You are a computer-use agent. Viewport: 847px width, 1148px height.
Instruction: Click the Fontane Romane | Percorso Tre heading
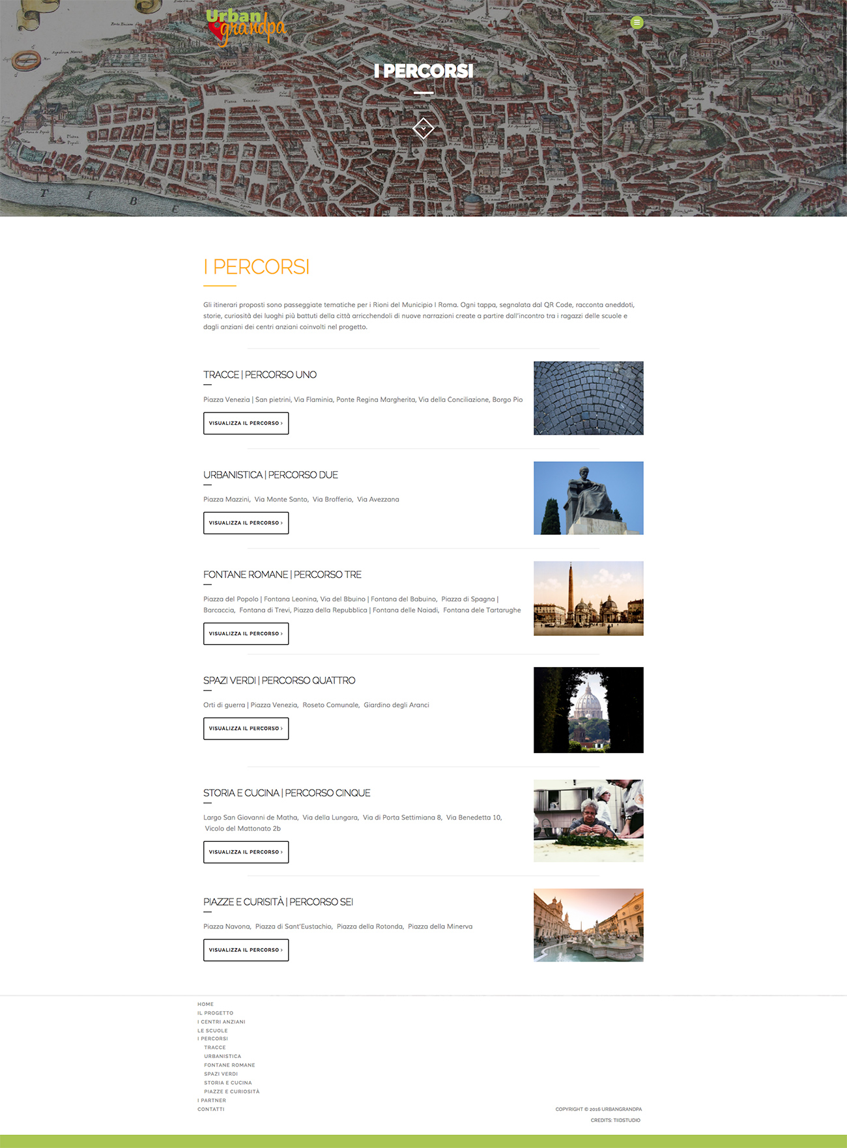[x=282, y=575]
